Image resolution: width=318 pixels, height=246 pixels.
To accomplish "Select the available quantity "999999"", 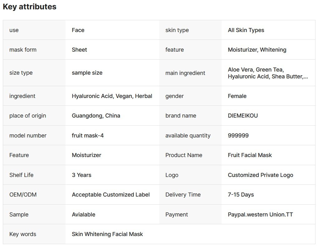I will point(238,136).
